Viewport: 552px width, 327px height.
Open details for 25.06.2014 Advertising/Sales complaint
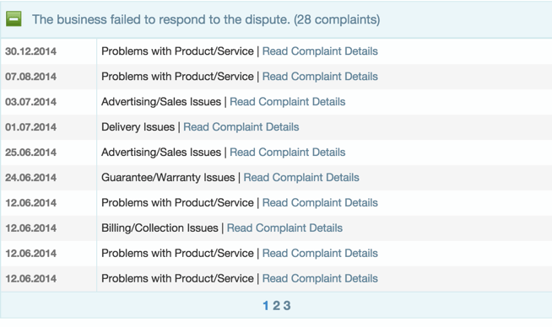coord(287,153)
